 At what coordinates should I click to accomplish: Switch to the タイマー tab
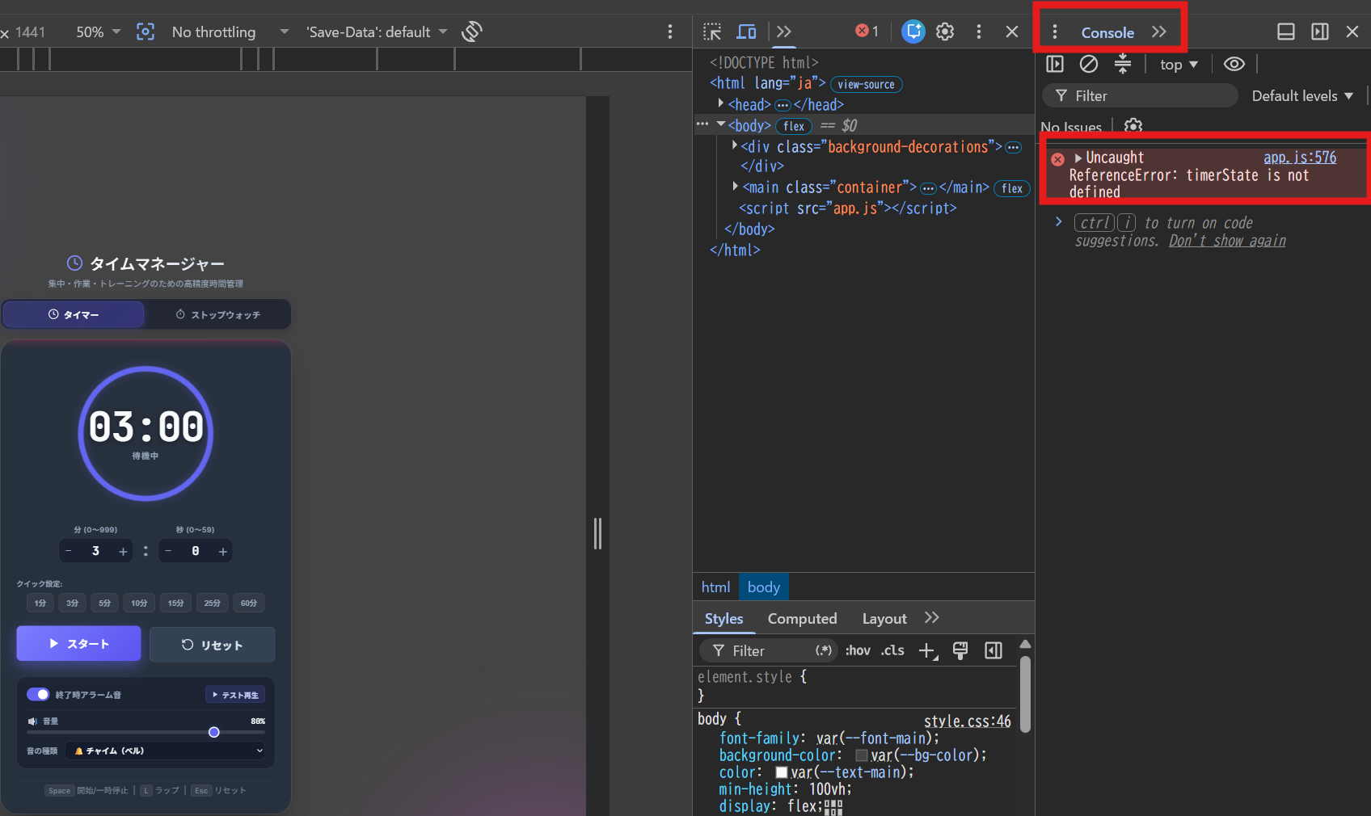coord(74,315)
